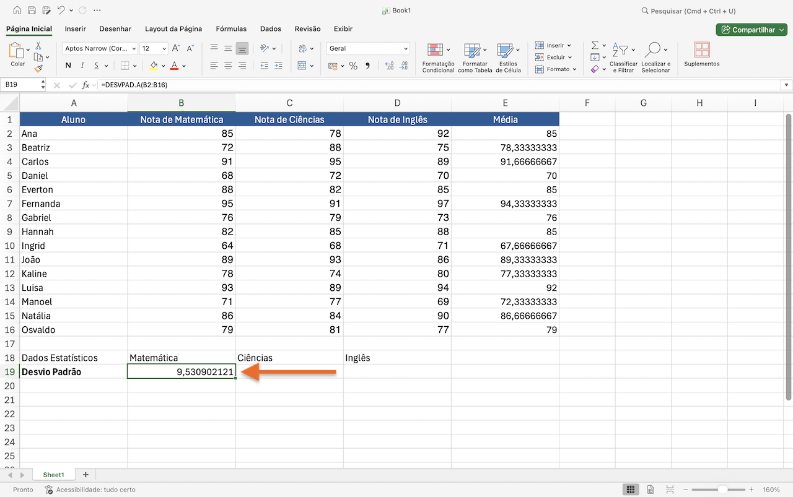Viewport: 793px width, 497px height.
Task: Select the Sheet1 tab
Action: [x=53, y=475]
